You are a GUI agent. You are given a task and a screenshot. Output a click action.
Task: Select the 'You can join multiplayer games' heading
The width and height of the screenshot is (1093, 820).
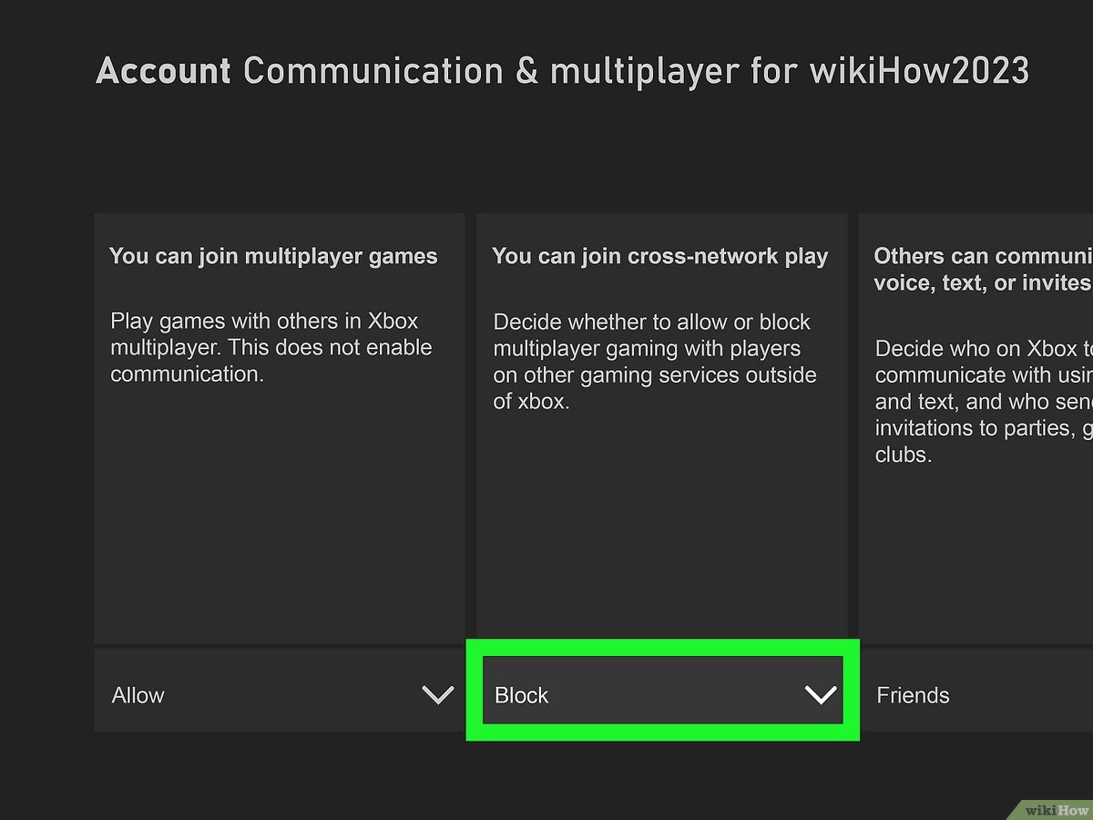tap(273, 256)
